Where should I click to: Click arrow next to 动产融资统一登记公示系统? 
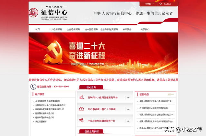(128, 109)
